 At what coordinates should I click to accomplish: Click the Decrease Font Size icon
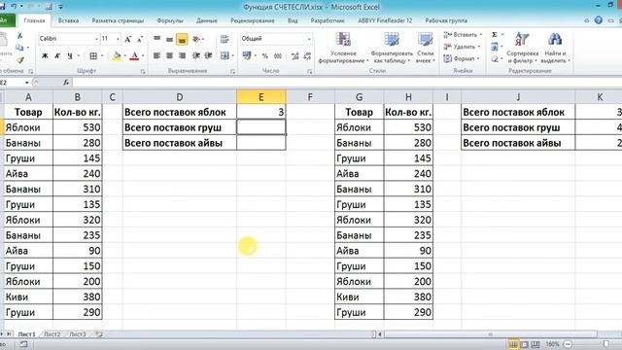(140, 39)
